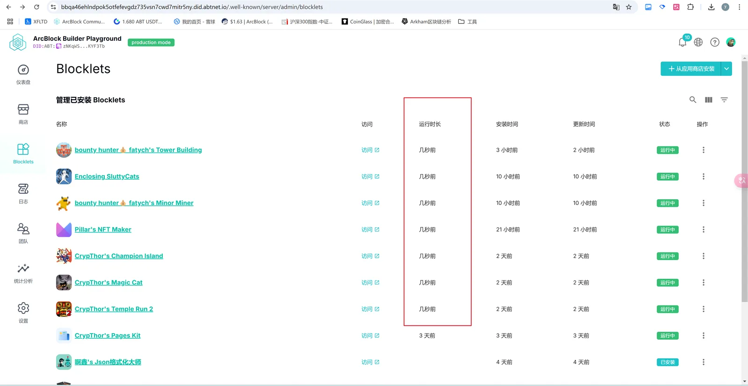This screenshot has width=748, height=386.
Task: Open the table filter icon
Action: click(724, 100)
